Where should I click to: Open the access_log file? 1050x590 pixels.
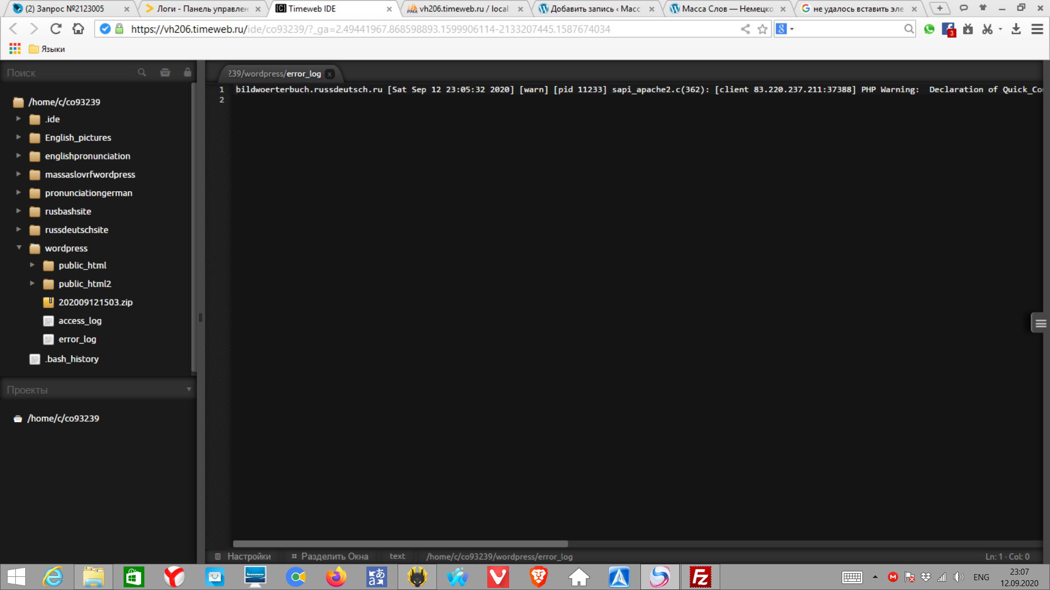point(80,321)
